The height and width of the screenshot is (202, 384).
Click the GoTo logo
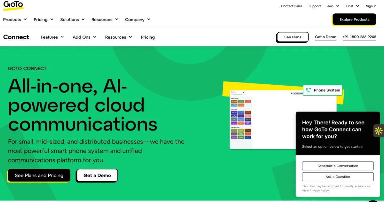[13, 5]
